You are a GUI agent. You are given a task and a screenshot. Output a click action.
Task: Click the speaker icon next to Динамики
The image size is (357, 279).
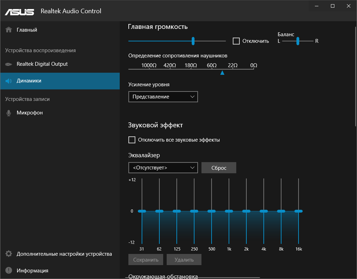point(8,81)
